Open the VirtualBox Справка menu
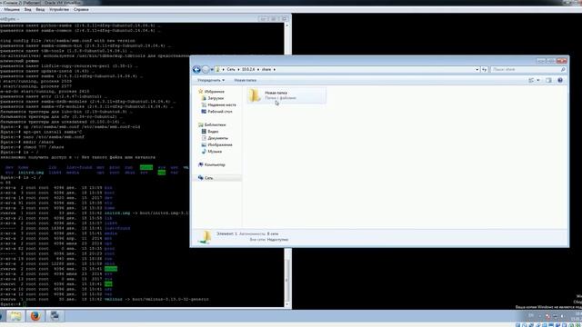 tap(81, 9)
